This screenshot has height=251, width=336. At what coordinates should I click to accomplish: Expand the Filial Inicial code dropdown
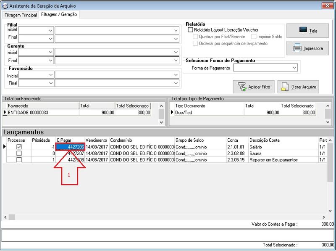[50, 31]
